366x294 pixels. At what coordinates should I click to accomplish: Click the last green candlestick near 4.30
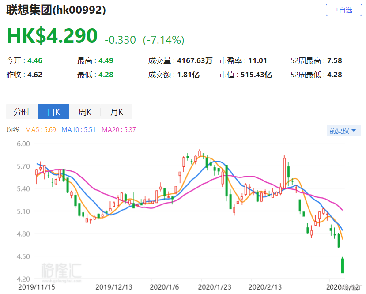[x=343, y=265]
